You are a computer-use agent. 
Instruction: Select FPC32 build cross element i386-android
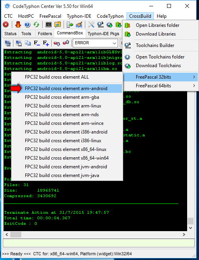click(67, 132)
